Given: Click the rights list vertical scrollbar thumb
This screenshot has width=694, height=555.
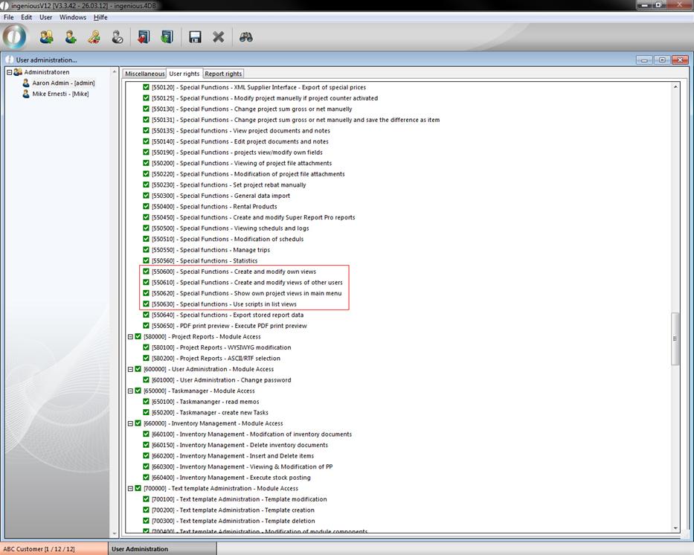Looking at the screenshot, I should 675,339.
